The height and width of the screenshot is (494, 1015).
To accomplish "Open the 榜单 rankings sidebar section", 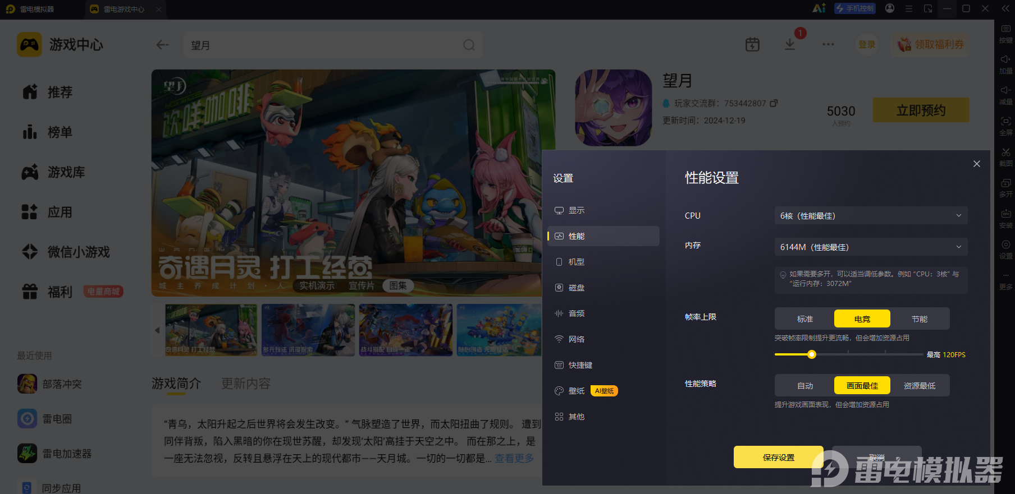I will (48, 132).
